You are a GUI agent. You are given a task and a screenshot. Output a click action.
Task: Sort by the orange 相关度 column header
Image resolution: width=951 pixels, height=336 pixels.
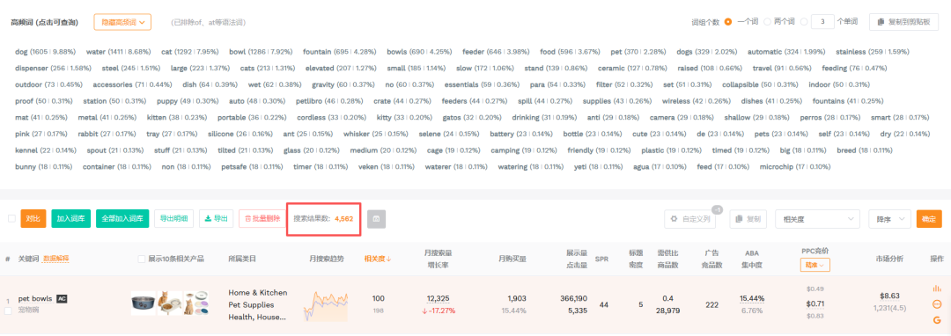377,259
